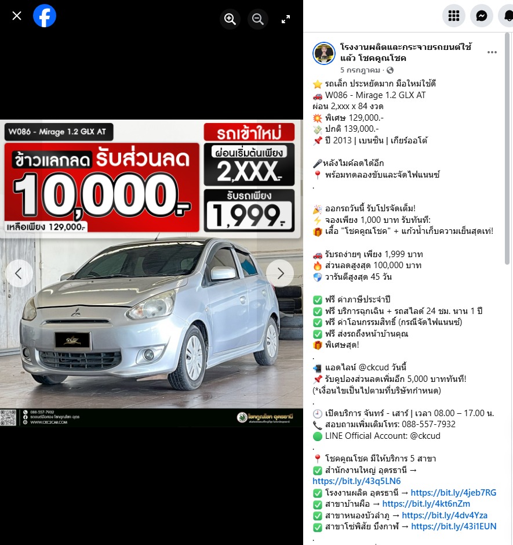This screenshot has width=513, height=545.
Task: Open the page's profile picture
Action: click(x=323, y=53)
